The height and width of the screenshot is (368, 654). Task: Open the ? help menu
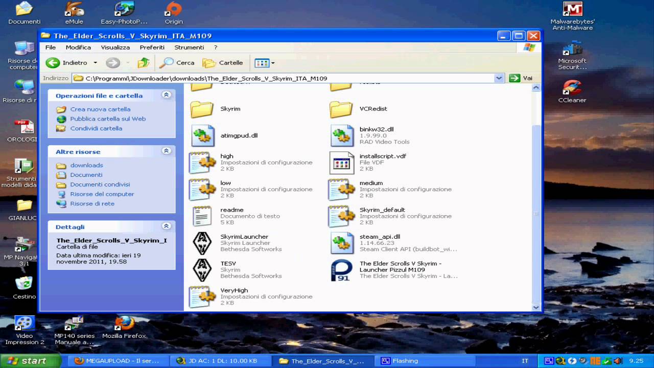click(x=216, y=48)
